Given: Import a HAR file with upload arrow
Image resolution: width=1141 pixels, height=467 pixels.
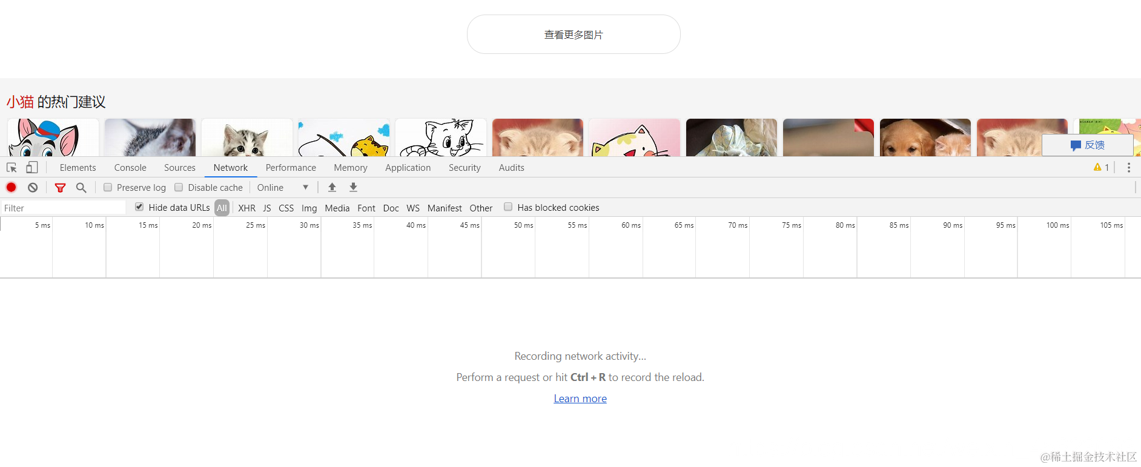Looking at the screenshot, I should [332, 187].
